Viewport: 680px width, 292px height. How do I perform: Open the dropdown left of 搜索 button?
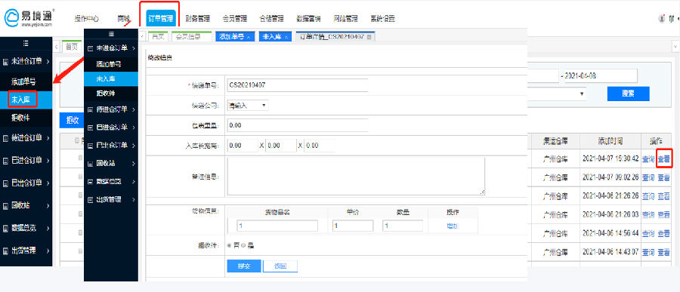557,94
